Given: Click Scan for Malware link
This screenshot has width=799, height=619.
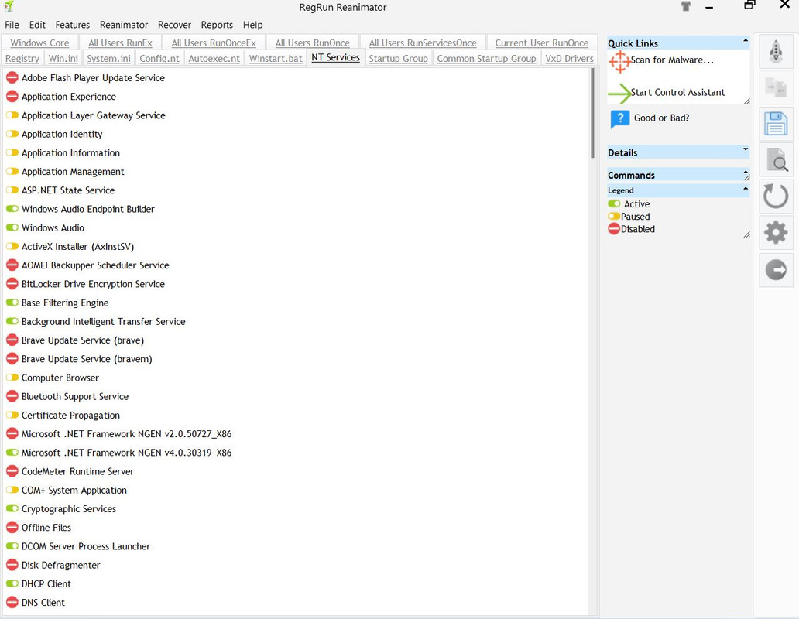Looking at the screenshot, I should coord(672,60).
